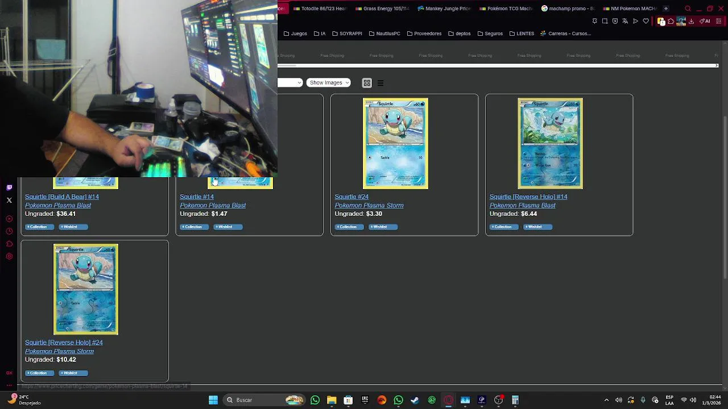Image resolution: width=728 pixels, height=409 pixels.
Task: Open the ad blocker shield icon
Action: 615,21
